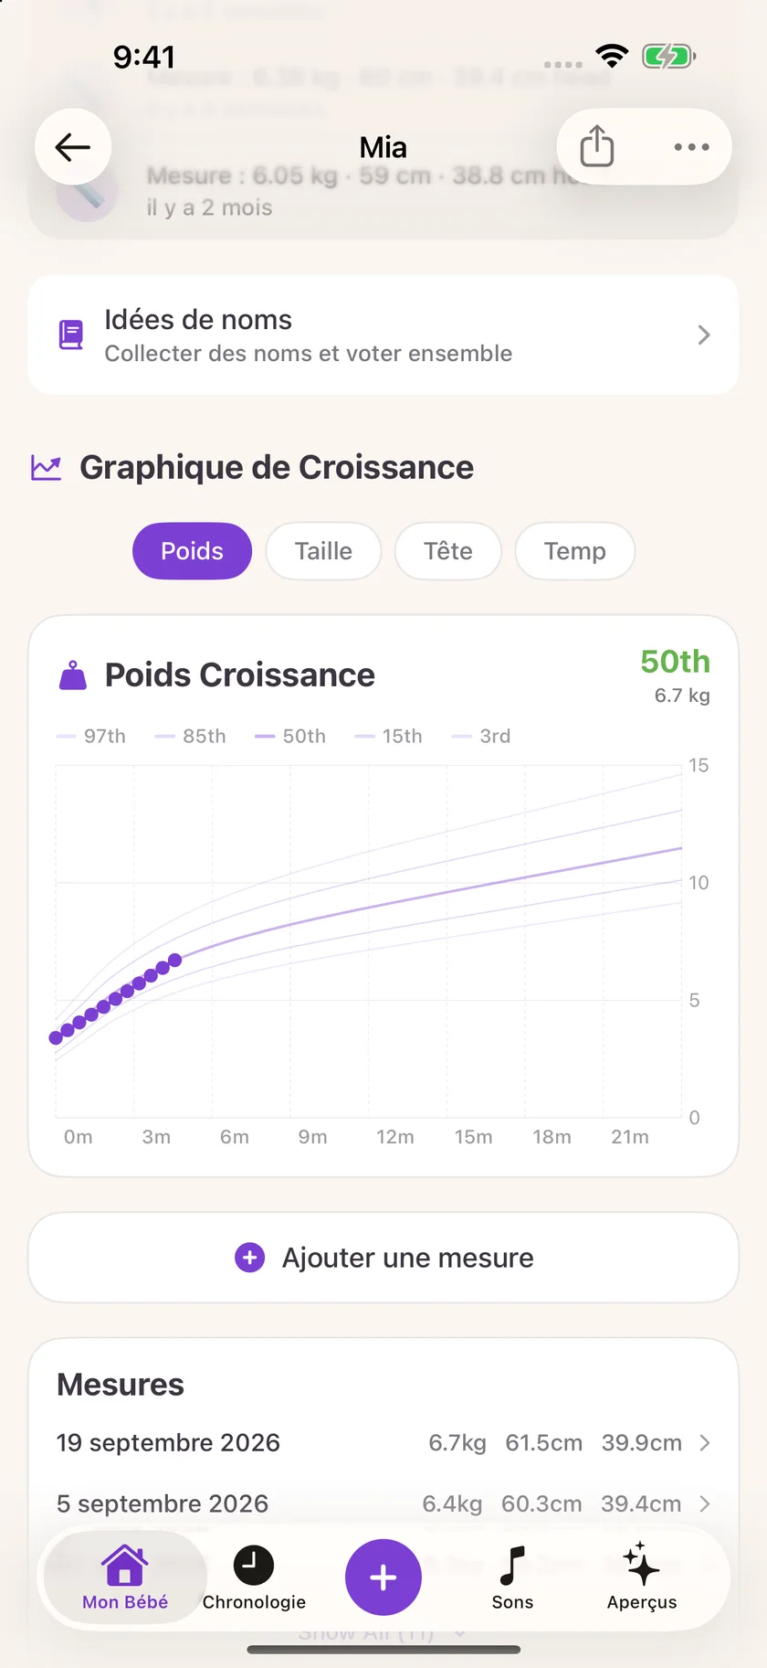Open the Aperçus sparkle tab
Viewport: 767px width, 1668px height.
click(x=642, y=1578)
